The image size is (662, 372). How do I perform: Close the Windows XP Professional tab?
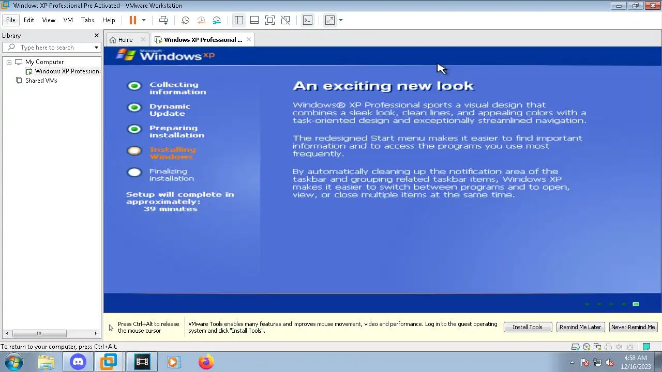[249, 39]
